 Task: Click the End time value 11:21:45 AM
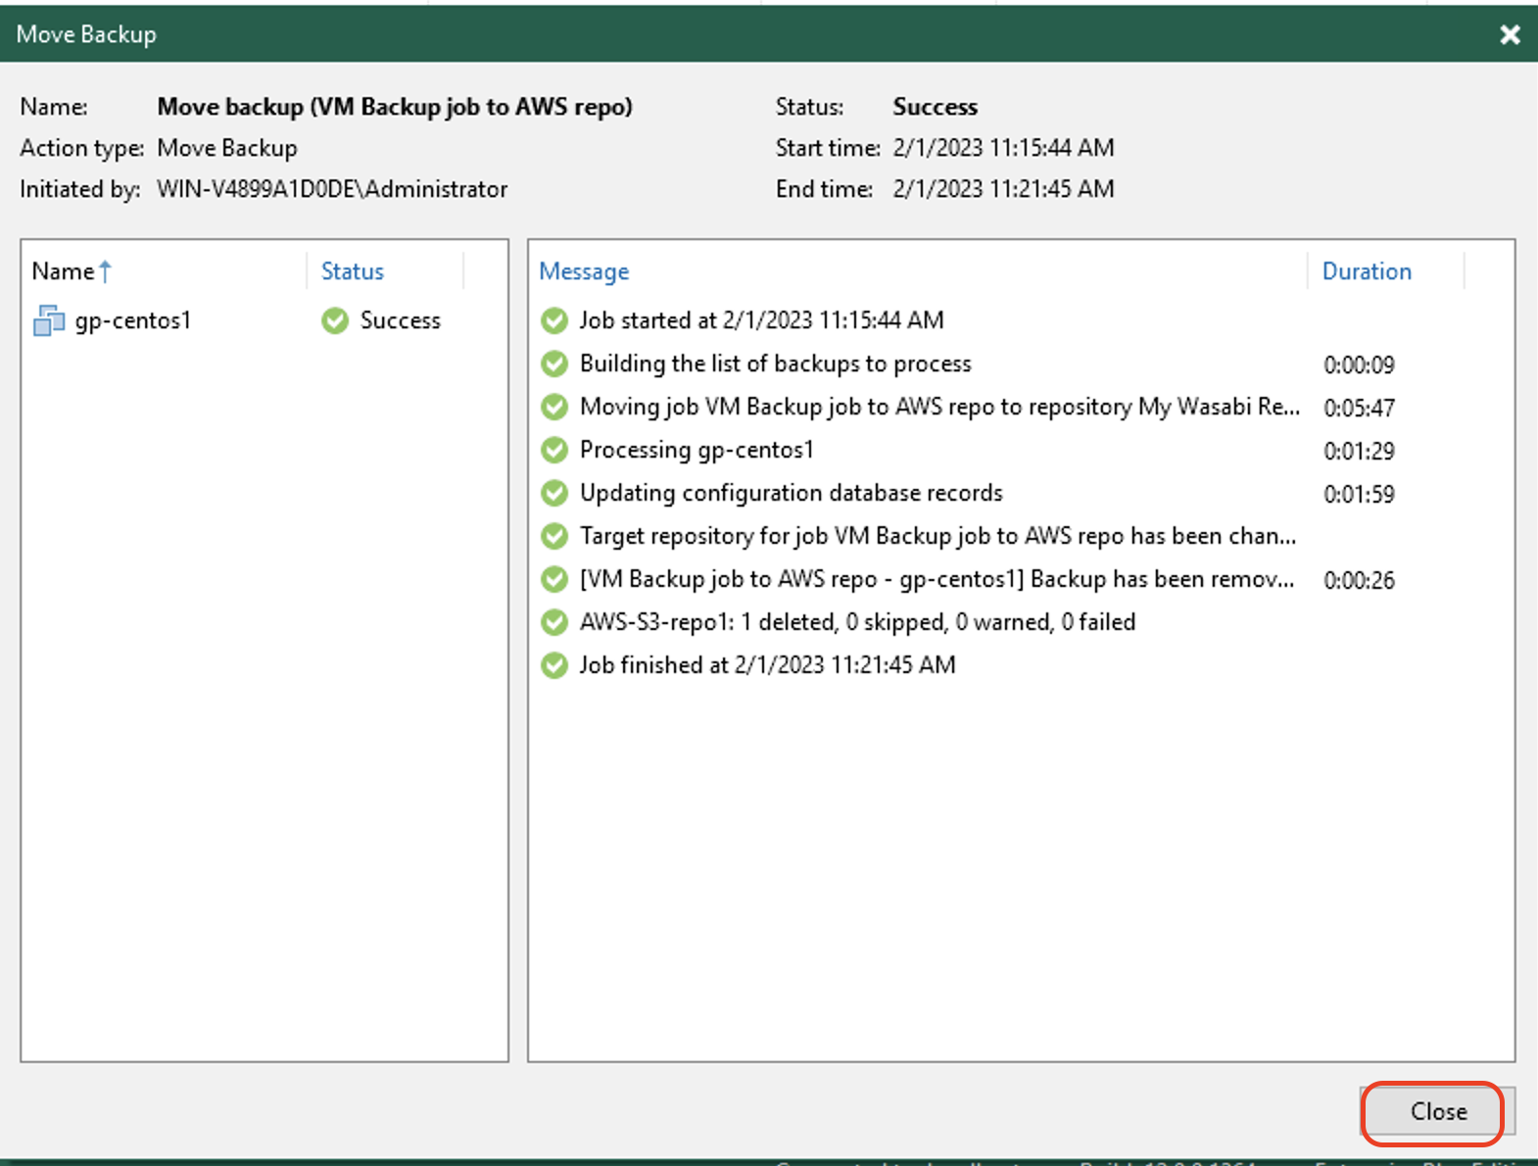1003,189
